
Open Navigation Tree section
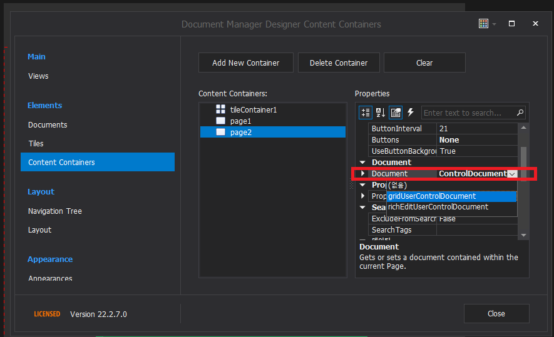click(54, 211)
